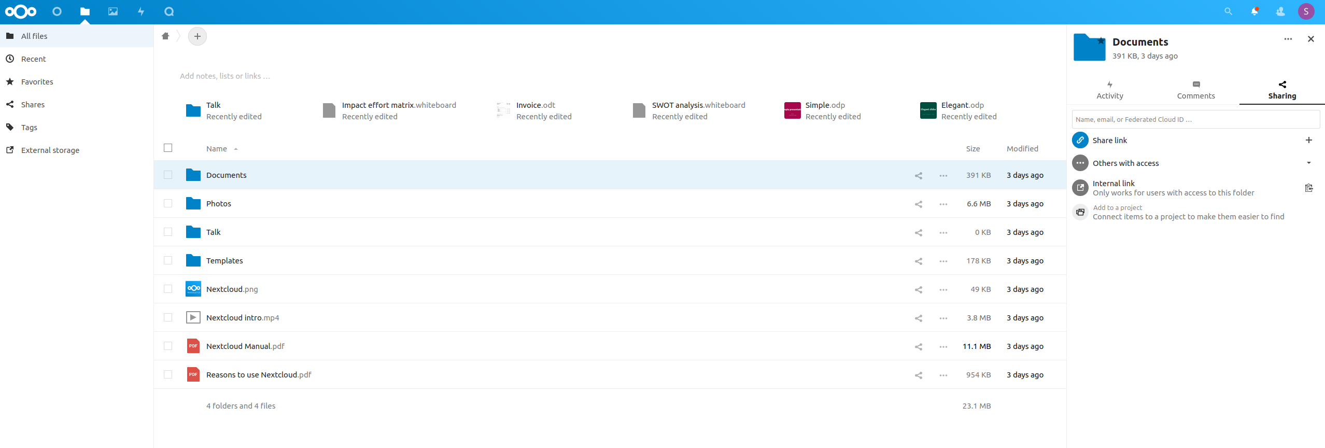Close the Documents details sidebar
The height and width of the screenshot is (448, 1325).
tap(1311, 39)
